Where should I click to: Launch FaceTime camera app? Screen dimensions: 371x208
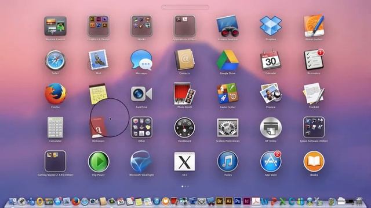pyautogui.click(x=141, y=94)
